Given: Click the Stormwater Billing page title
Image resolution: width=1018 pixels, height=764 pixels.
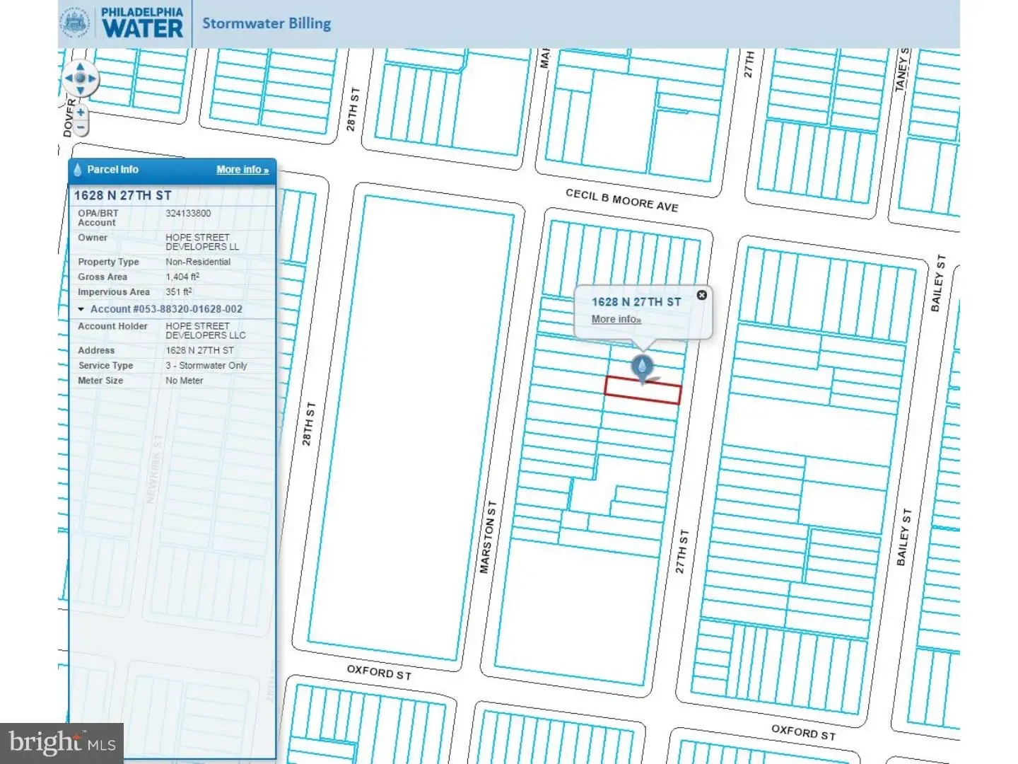Looking at the screenshot, I should pos(267,23).
